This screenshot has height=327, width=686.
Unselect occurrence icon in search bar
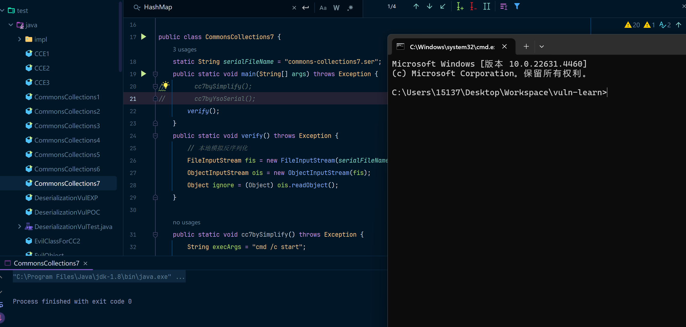point(473,6)
